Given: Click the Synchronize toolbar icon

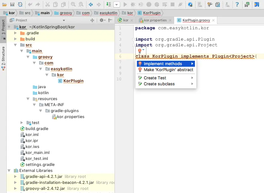Looking at the screenshot, I should click(x=20, y=4).
